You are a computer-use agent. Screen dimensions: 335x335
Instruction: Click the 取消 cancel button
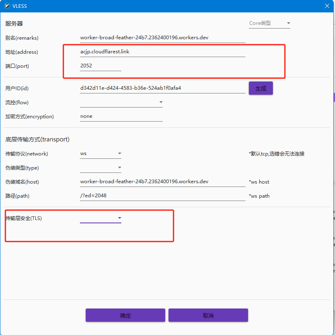[208, 315]
